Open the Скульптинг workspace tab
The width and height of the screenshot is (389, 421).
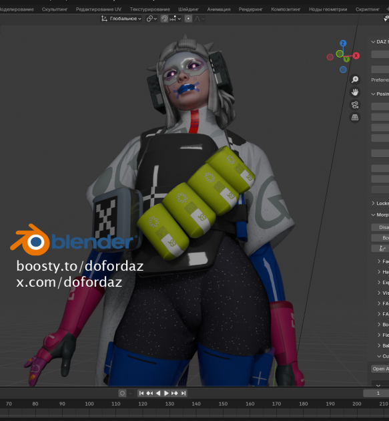point(55,9)
